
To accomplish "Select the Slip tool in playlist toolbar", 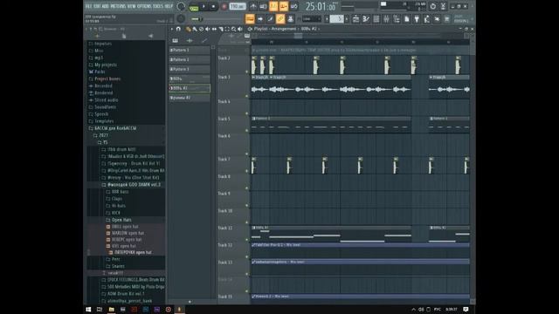I will point(214,29).
